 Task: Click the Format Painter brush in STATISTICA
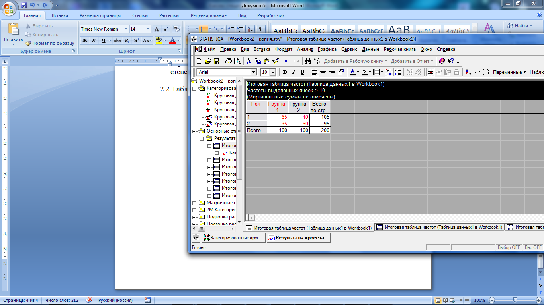pyautogui.click(x=275, y=61)
